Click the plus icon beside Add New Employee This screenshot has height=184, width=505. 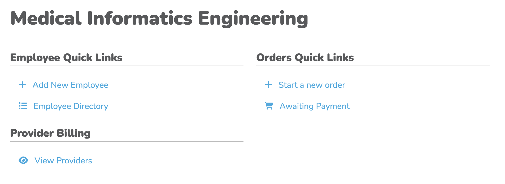click(22, 85)
